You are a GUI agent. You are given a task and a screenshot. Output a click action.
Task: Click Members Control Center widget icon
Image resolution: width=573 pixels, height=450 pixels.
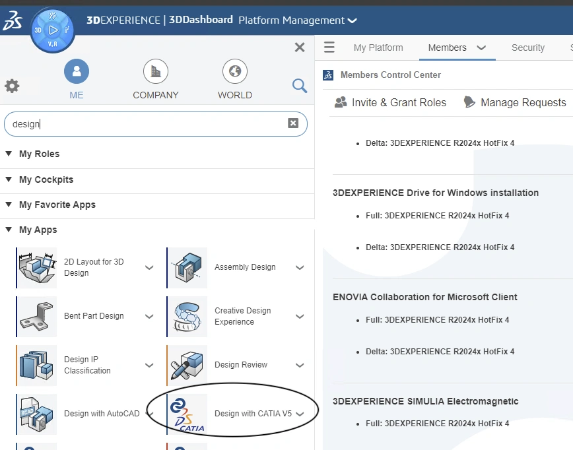328,75
